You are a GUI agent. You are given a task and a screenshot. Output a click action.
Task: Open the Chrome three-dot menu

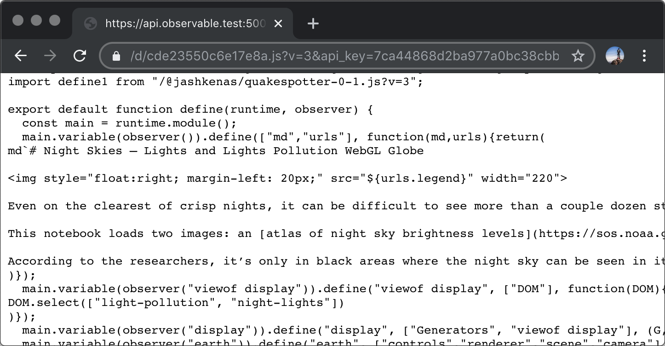point(644,55)
